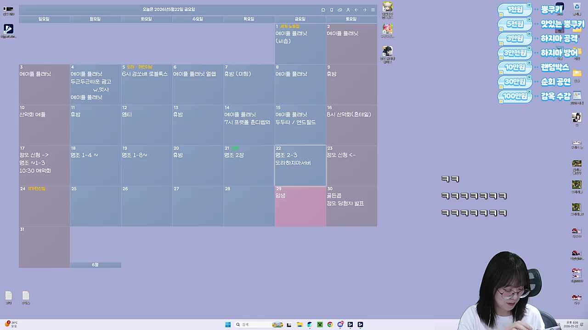Click the cloud sync icon in calendar header

click(339, 10)
